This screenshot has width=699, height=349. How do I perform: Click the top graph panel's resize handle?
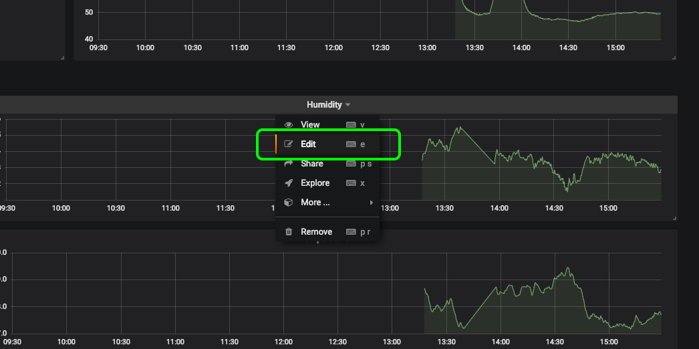tap(674, 58)
